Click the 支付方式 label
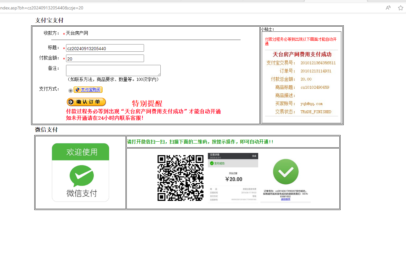 (x=49, y=89)
